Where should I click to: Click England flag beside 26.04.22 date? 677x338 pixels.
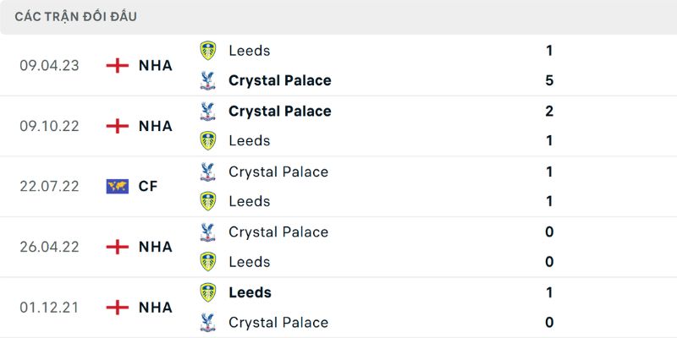click(x=117, y=247)
